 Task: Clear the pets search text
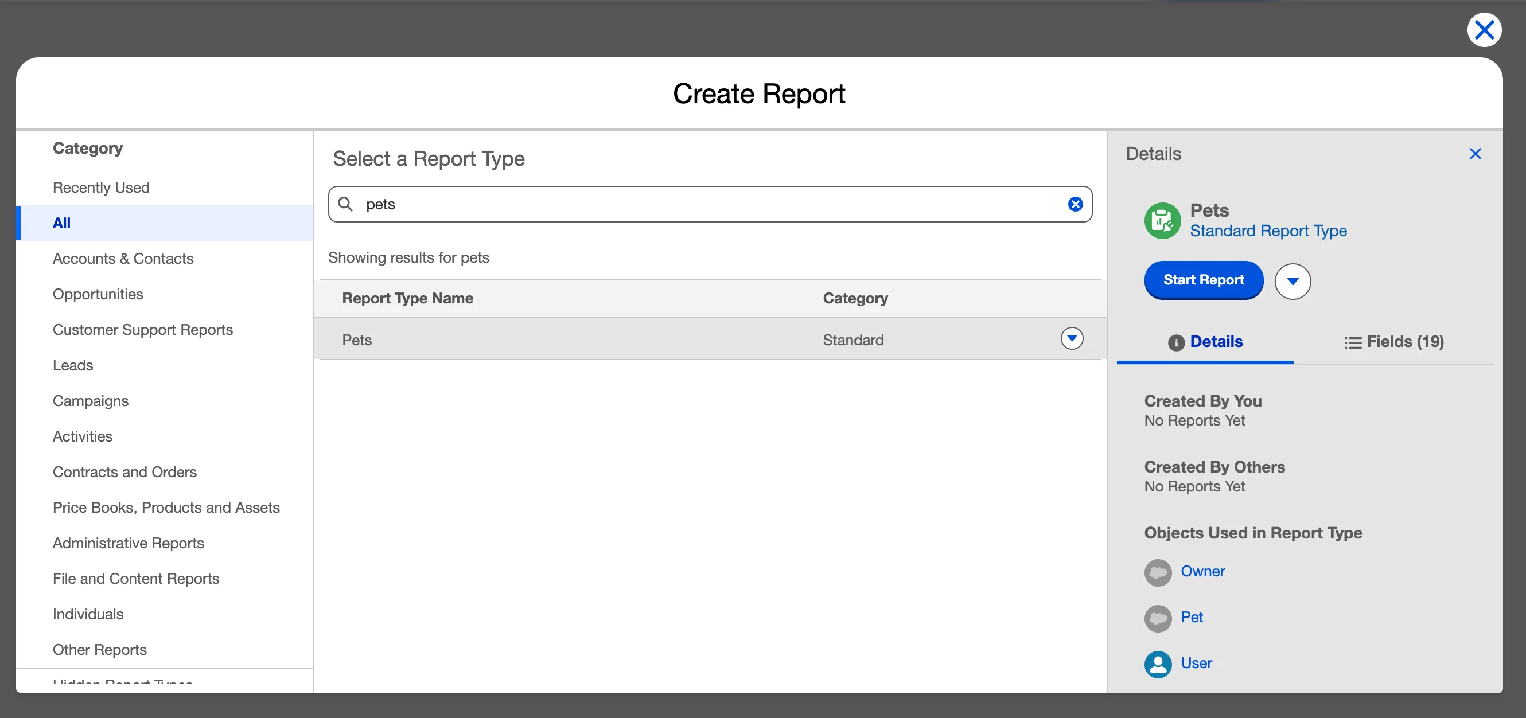[1075, 204]
